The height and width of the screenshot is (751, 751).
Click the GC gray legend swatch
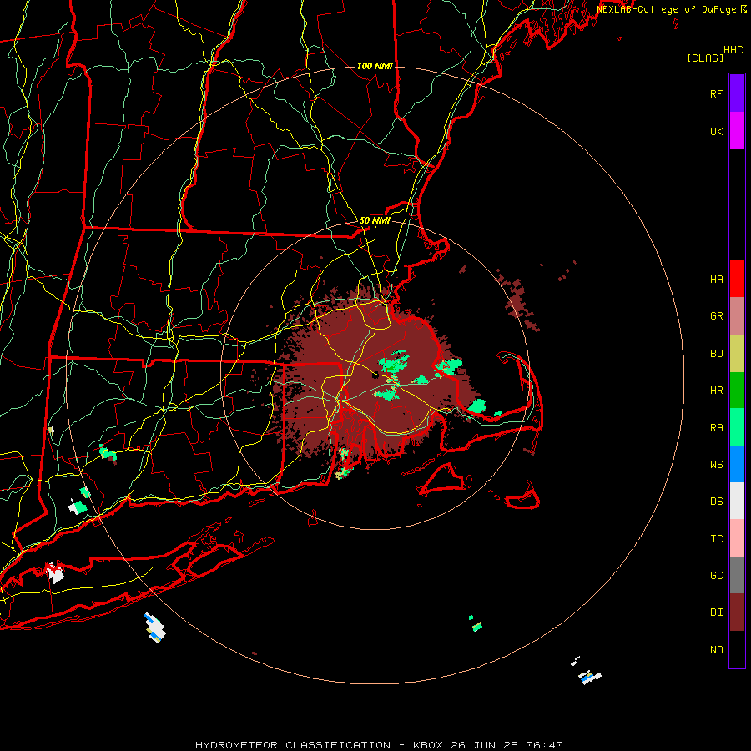pyautogui.click(x=737, y=575)
